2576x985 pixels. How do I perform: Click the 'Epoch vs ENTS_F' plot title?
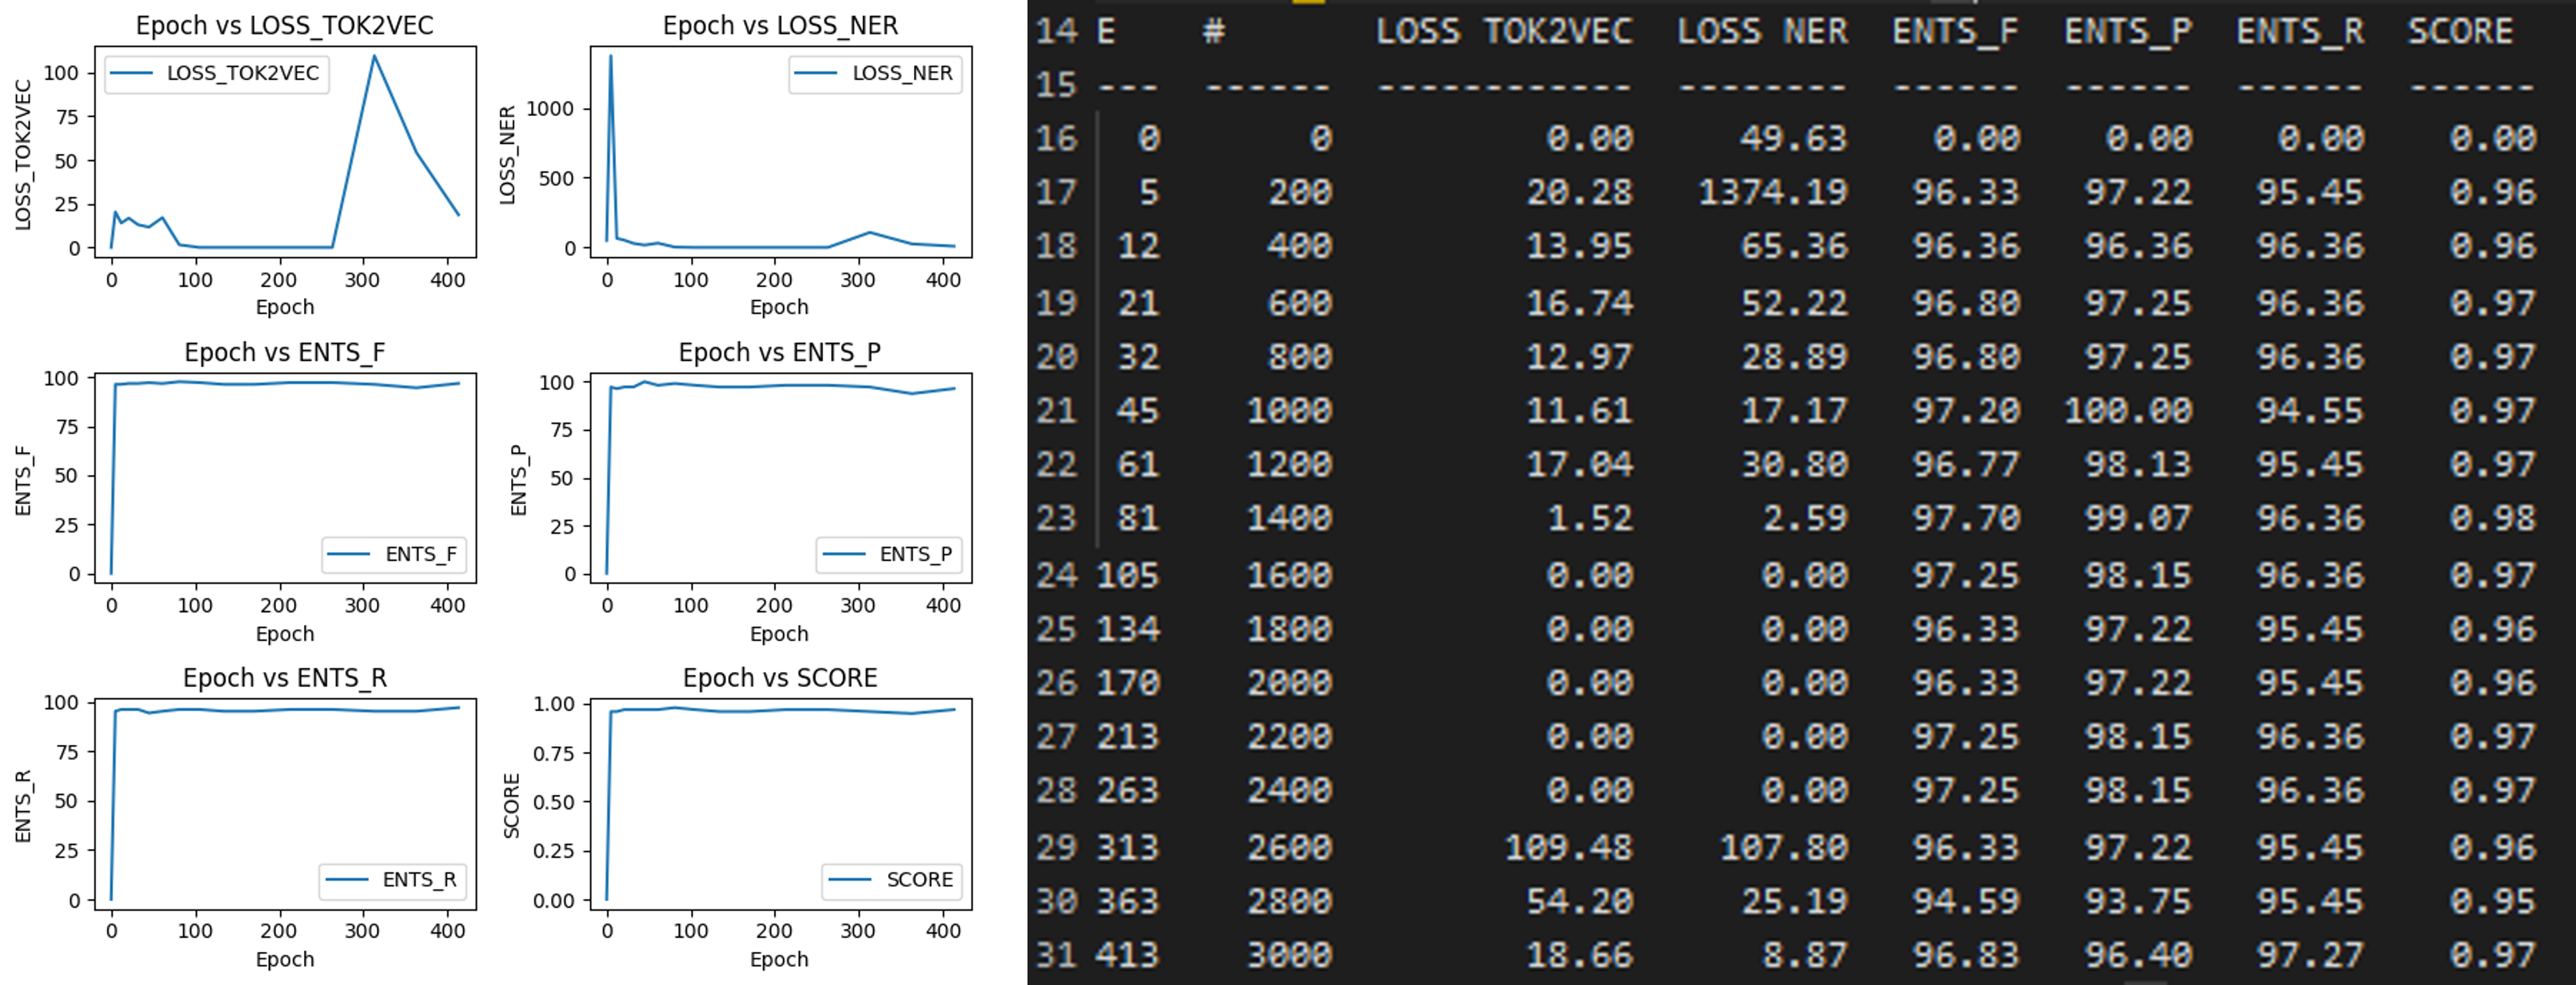[x=285, y=353]
